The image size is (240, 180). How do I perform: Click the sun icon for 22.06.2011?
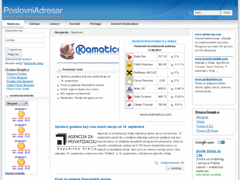[x=21, y=146]
